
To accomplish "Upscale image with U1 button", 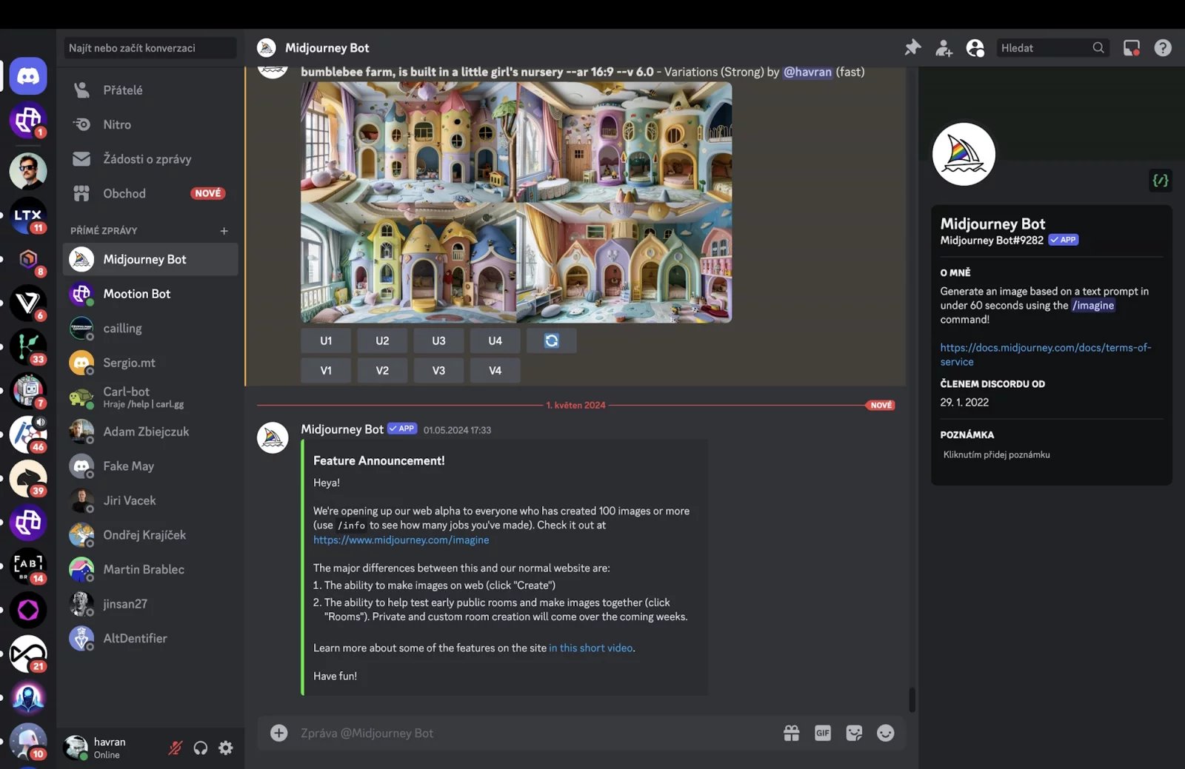I will [x=326, y=341].
